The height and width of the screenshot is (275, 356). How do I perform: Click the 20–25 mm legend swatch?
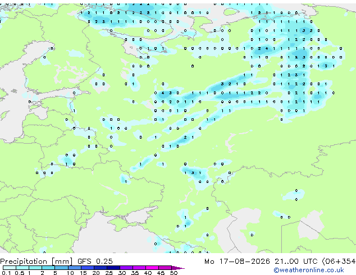[x=100, y=268]
